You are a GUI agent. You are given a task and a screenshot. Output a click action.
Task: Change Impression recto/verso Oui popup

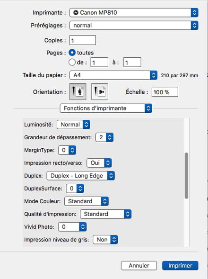99,163
